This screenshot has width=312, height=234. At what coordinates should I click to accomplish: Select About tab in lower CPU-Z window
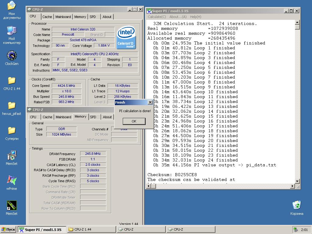point(107,117)
